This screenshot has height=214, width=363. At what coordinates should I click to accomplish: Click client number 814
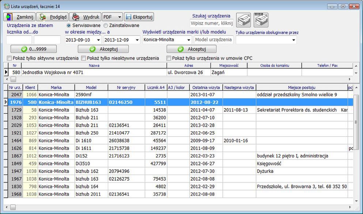[30, 148]
